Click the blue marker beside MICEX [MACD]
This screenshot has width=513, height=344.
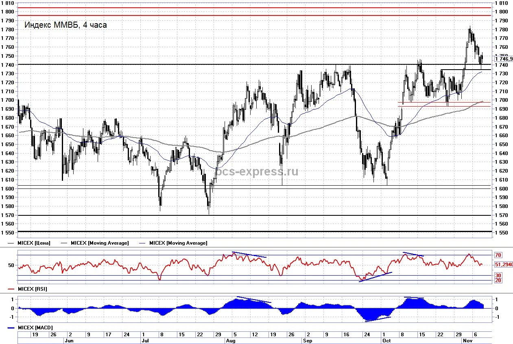click(11, 327)
